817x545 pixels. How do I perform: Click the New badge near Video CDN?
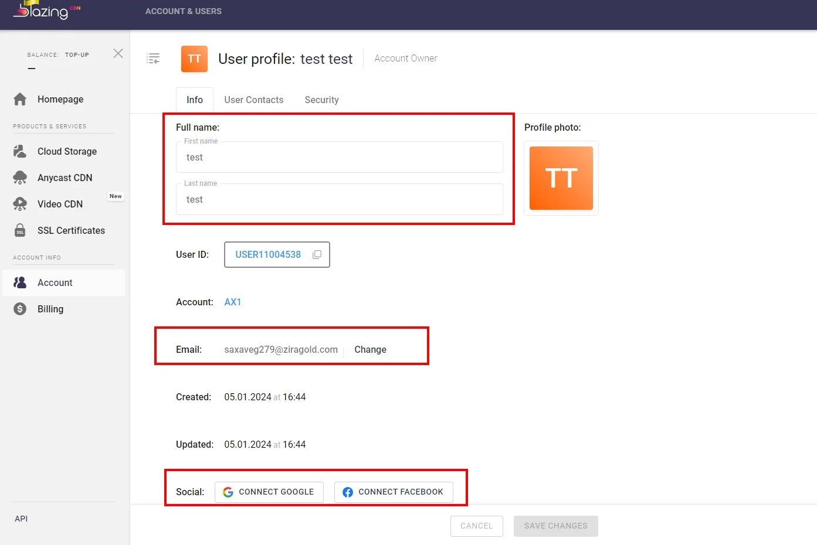coord(116,196)
